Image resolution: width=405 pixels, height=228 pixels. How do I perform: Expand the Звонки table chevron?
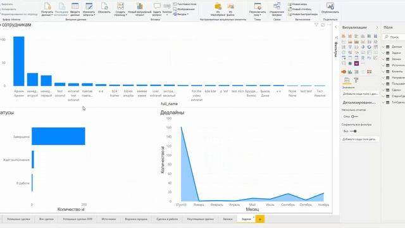pos(383,59)
